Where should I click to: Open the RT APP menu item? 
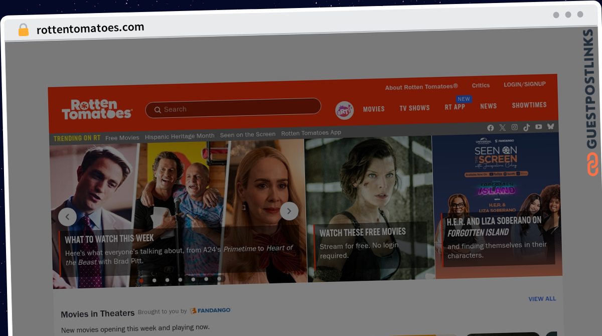(x=455, y=107)
